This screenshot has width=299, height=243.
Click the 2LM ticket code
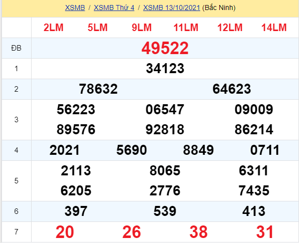pos(53,28)
